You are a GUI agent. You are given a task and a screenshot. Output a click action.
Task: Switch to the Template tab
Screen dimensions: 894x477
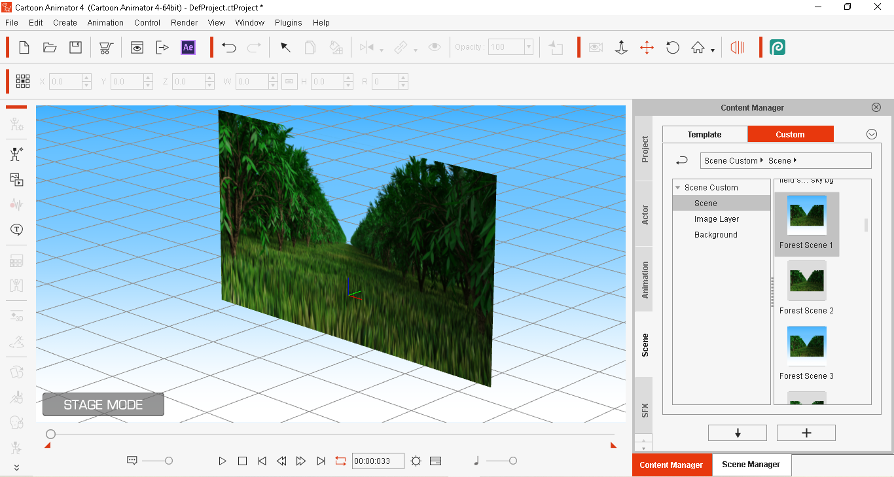click(x=704, y=134)
